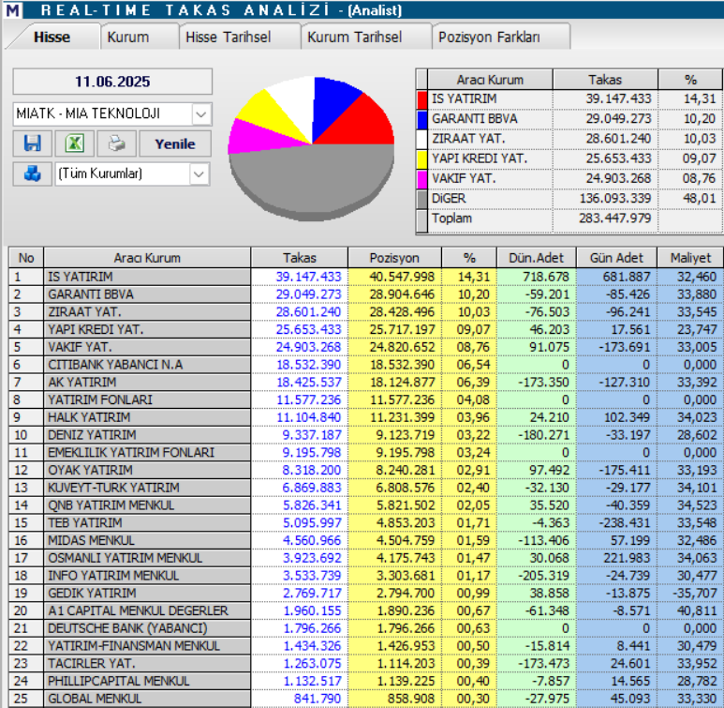724x708 pixels.
Task: Click the blue cubes institutions icon
Action: click(x=33, y=173)
